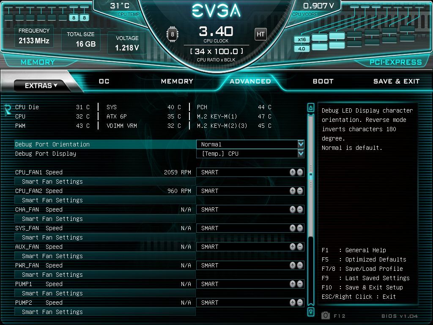Click minus icon for PWR_FAN Speed
This screenshot has width=433, height=325.
click(300, 265)
